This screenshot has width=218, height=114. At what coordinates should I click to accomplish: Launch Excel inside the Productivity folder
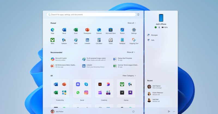(x=56, y=92)
